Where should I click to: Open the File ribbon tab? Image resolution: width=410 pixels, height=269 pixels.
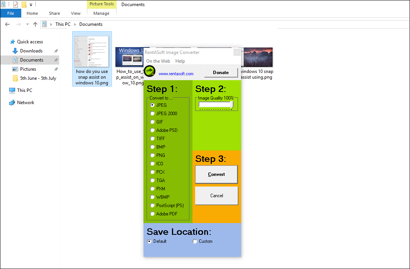11,13
